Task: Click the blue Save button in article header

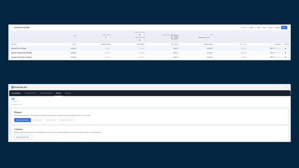Action: tap(284, 27)
